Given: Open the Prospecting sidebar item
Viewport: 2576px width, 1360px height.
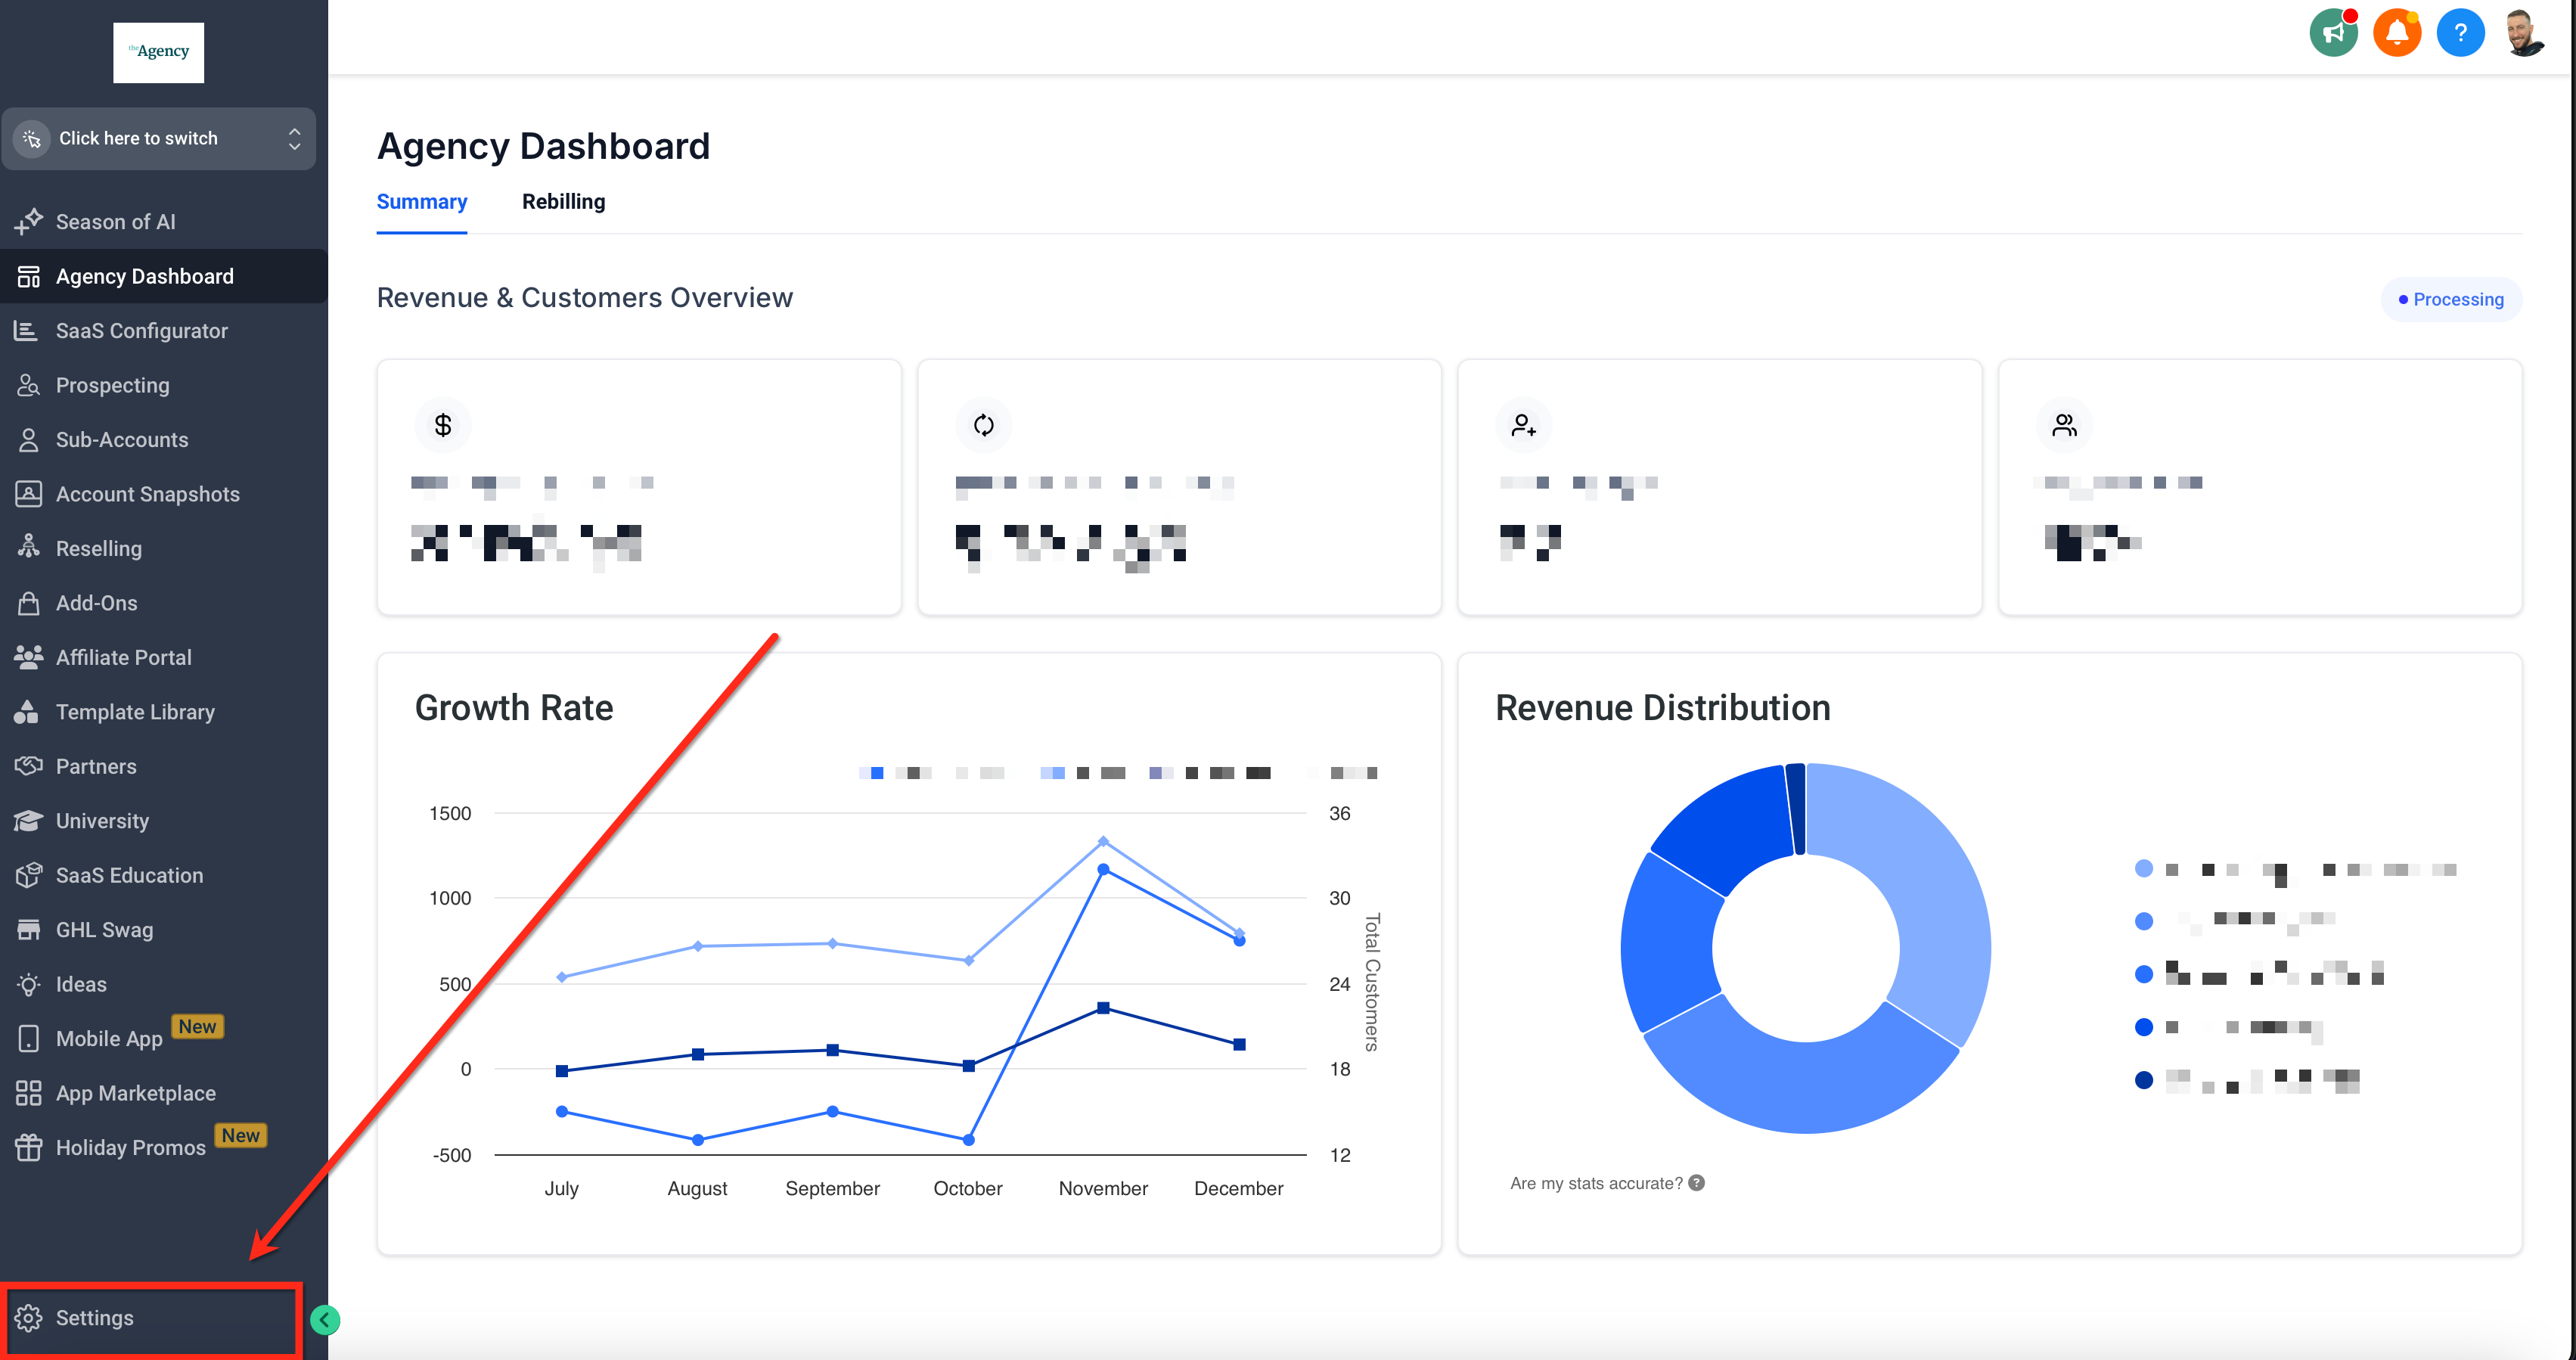Looking at the screenshot, I should tap(112, 385).
